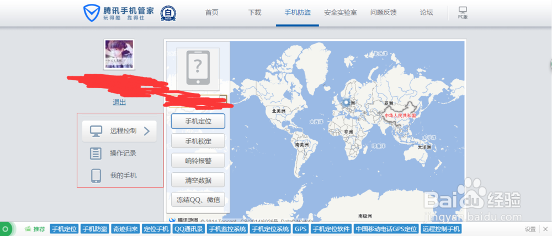The image size is (552, 236).
Task: Click the 我的手机 phone icon
Action: 95,175
